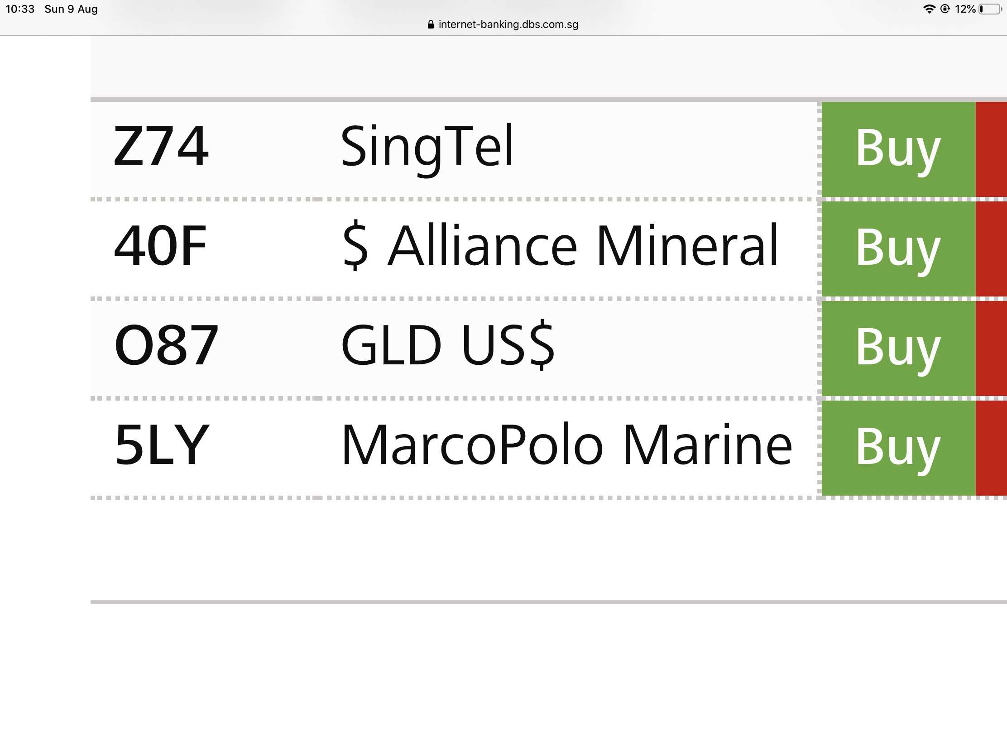
Task: Open the MarcoPolo Marine stock entry
Action: 567,445
